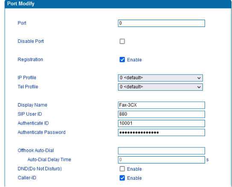The width and height of the screenshot is (232, 187).
Task: Click the Port number input field
Action: point(162,23)
